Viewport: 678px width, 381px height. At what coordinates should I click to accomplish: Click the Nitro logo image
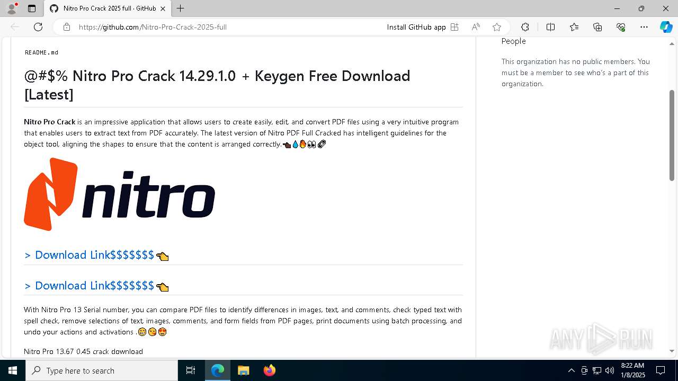point(120,194)
